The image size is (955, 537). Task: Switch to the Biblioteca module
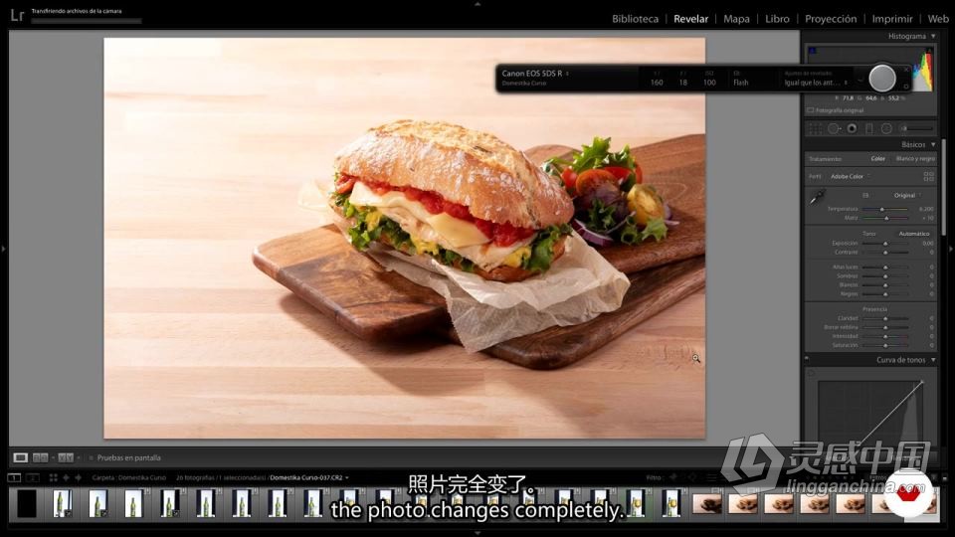[x=636, y=19]
